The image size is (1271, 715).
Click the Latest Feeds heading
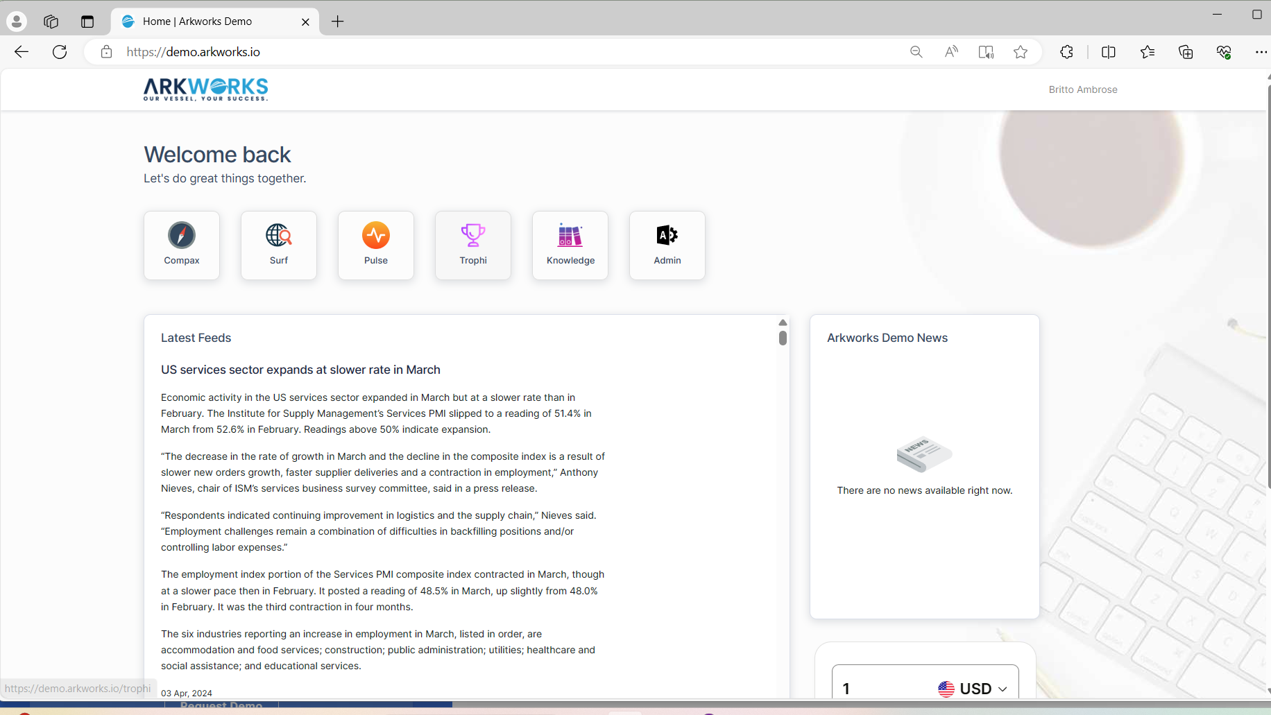pyautogui.click(x=196, y=338)
